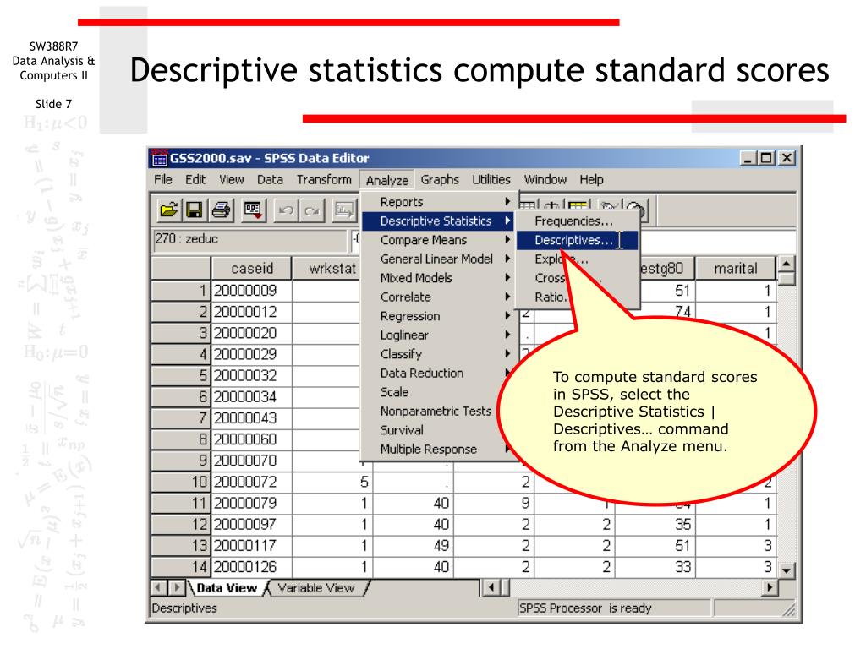Screen dimensions: 866x649
Task: Select the header of row 10
Action: click(181, 482)
